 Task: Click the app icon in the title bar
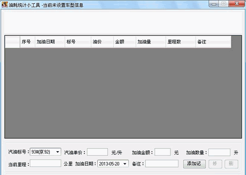pyautogui.click(x=4, y=5)
